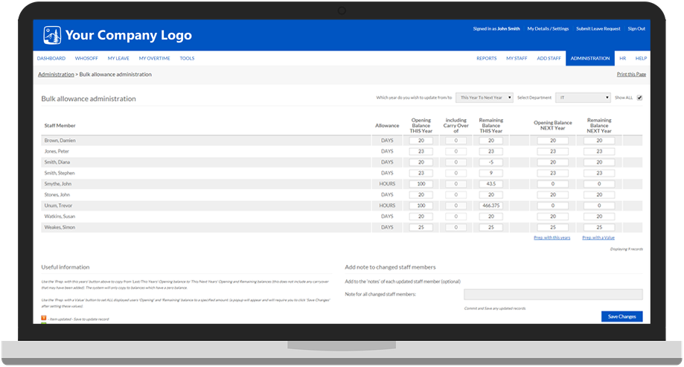Click the Save Changes button
This screenshot has height=367, width=684.
[x=621, y=317]
